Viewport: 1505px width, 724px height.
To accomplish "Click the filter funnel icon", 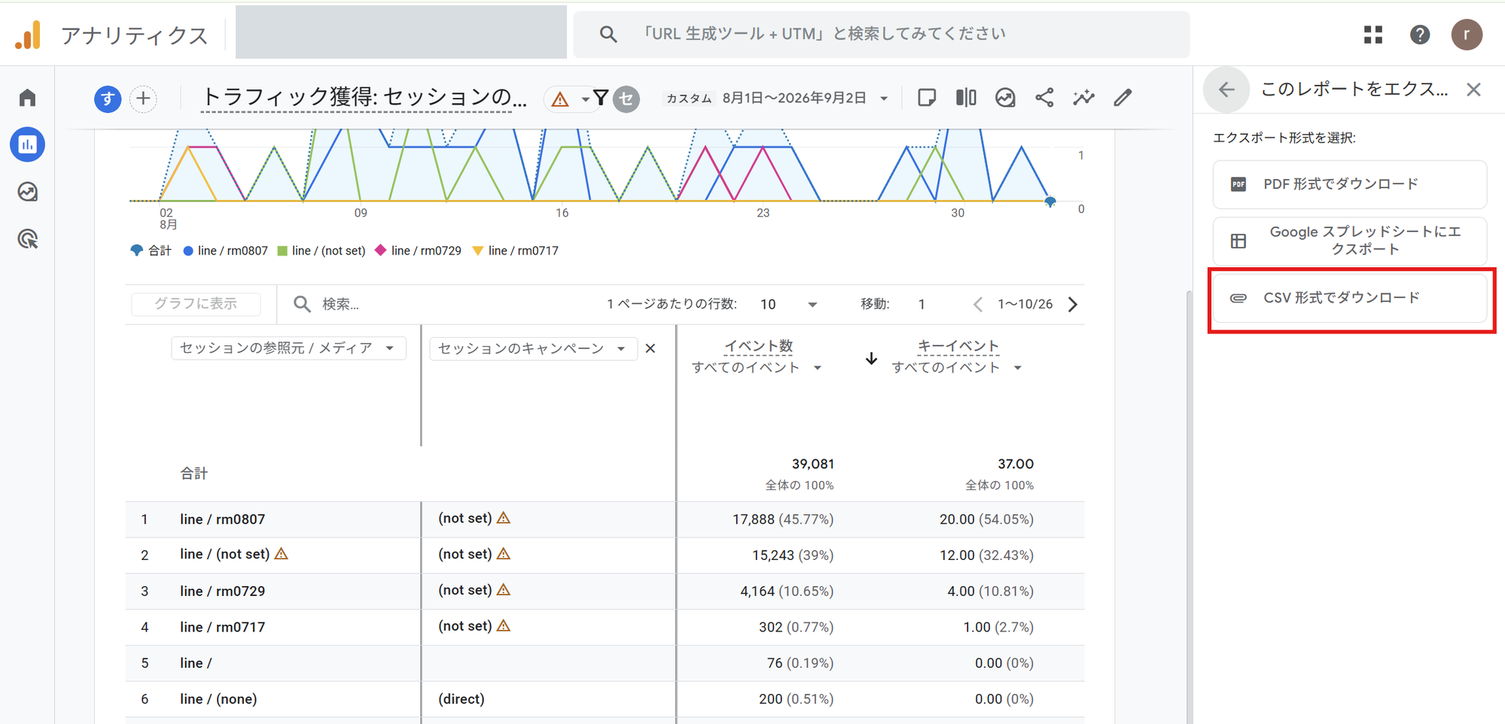I will coord(601,98).
